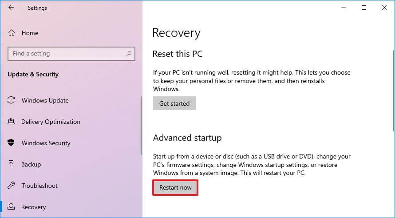Image resolution: width=395 pixels, height=218 pixels.
Task: Click the Restart now button
Action: tap(175, 187)
